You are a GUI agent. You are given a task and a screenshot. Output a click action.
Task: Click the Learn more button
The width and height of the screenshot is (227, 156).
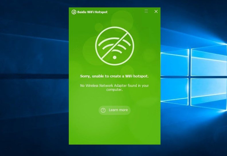click(115, 110)
